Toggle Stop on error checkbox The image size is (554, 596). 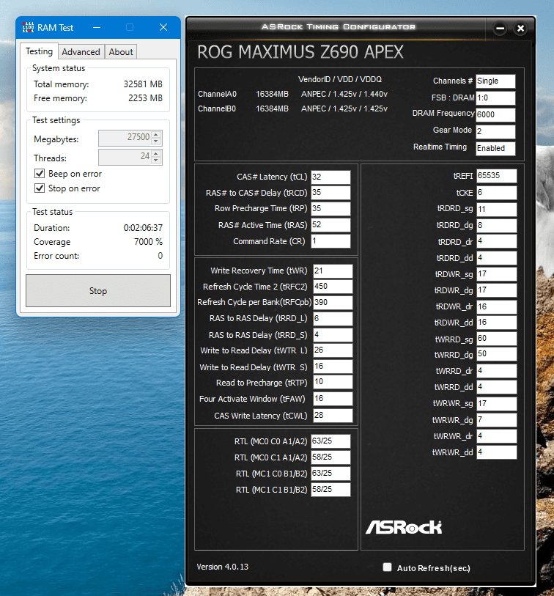(x=40, y=188)
